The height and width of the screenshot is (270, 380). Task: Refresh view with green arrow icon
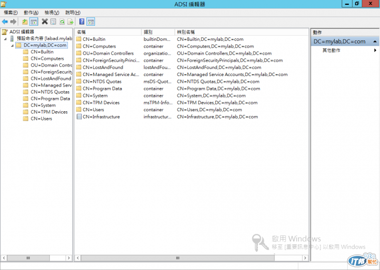[62, 22]
